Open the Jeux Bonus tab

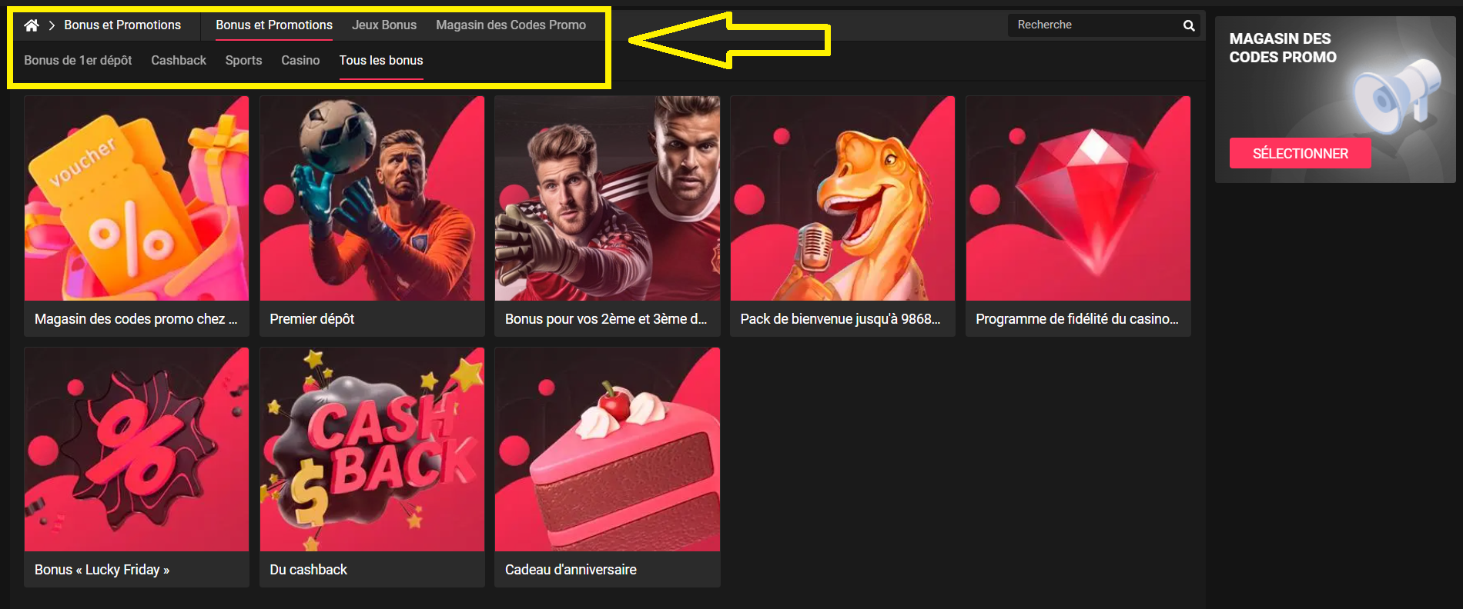(x=384, y=25)
